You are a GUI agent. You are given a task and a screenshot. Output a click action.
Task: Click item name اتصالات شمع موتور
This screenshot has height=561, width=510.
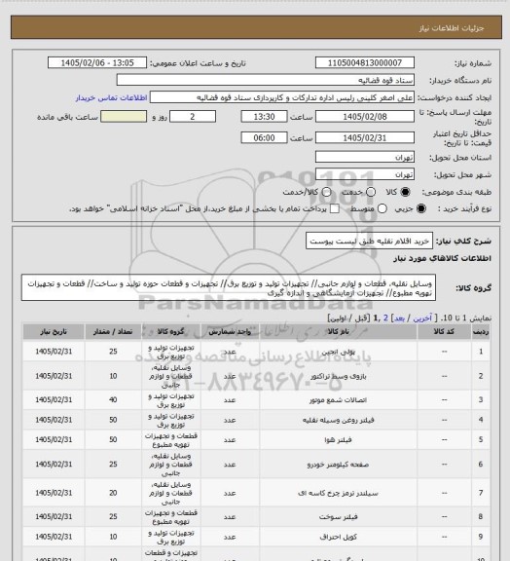click(338, 400)
